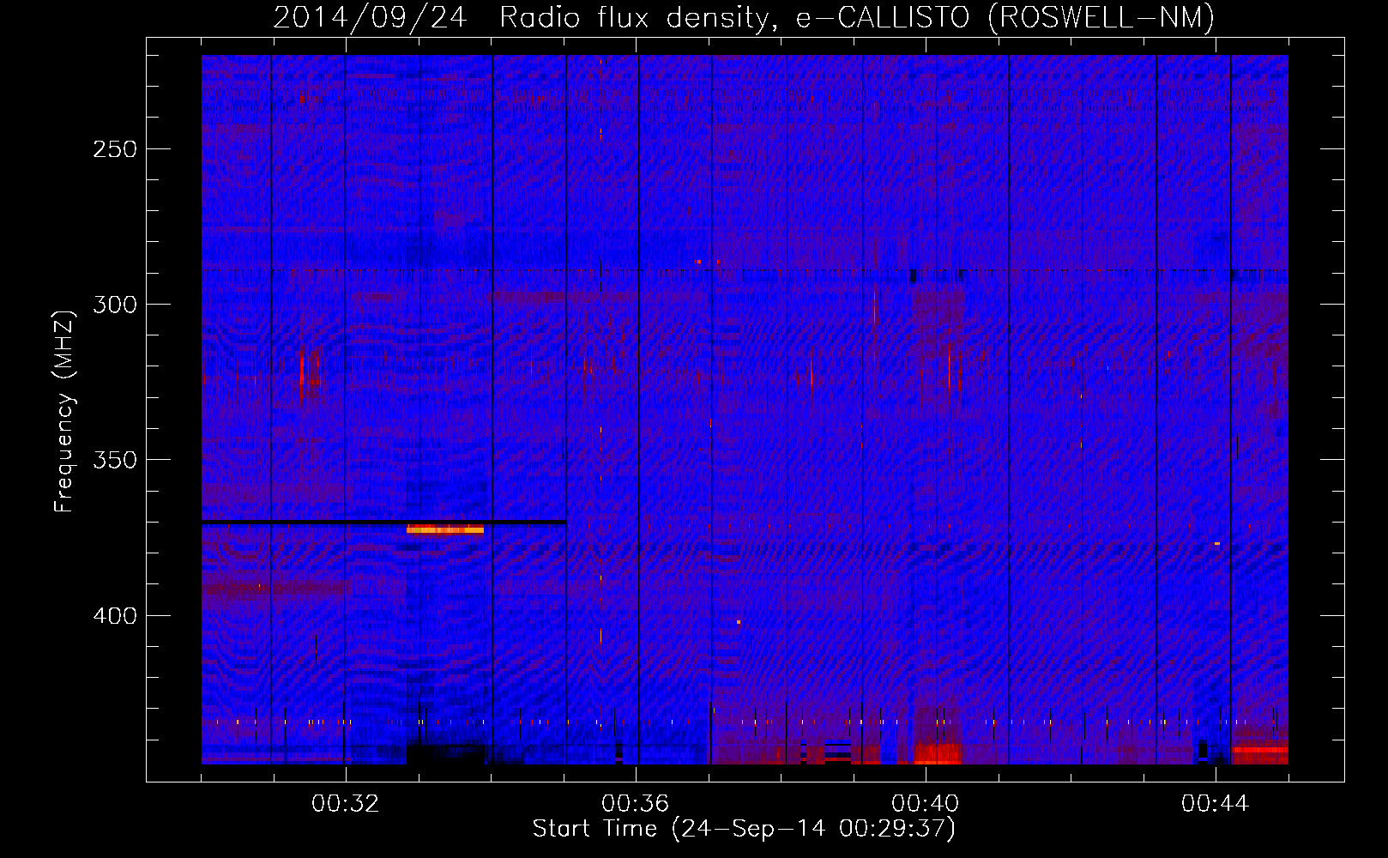
Task: Click the 00:44 time tick label
Action: tap(1216, 804)
